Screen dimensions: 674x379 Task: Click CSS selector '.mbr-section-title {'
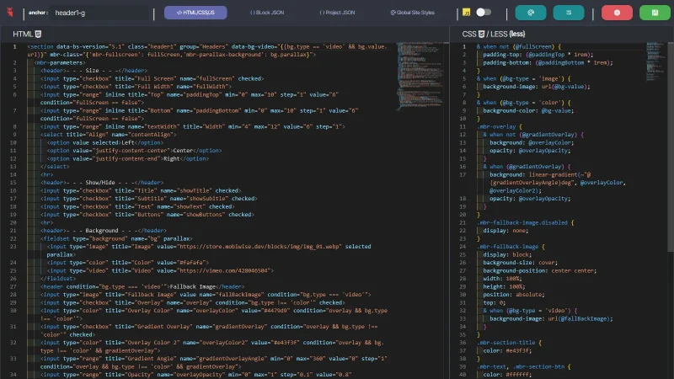point(509,343)
